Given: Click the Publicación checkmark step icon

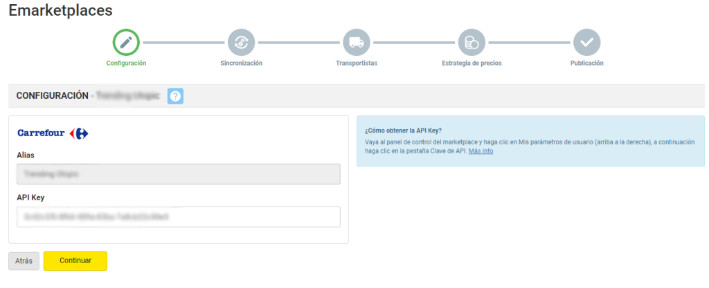Looking at the screenshot, I should click(x=586, y=42).
